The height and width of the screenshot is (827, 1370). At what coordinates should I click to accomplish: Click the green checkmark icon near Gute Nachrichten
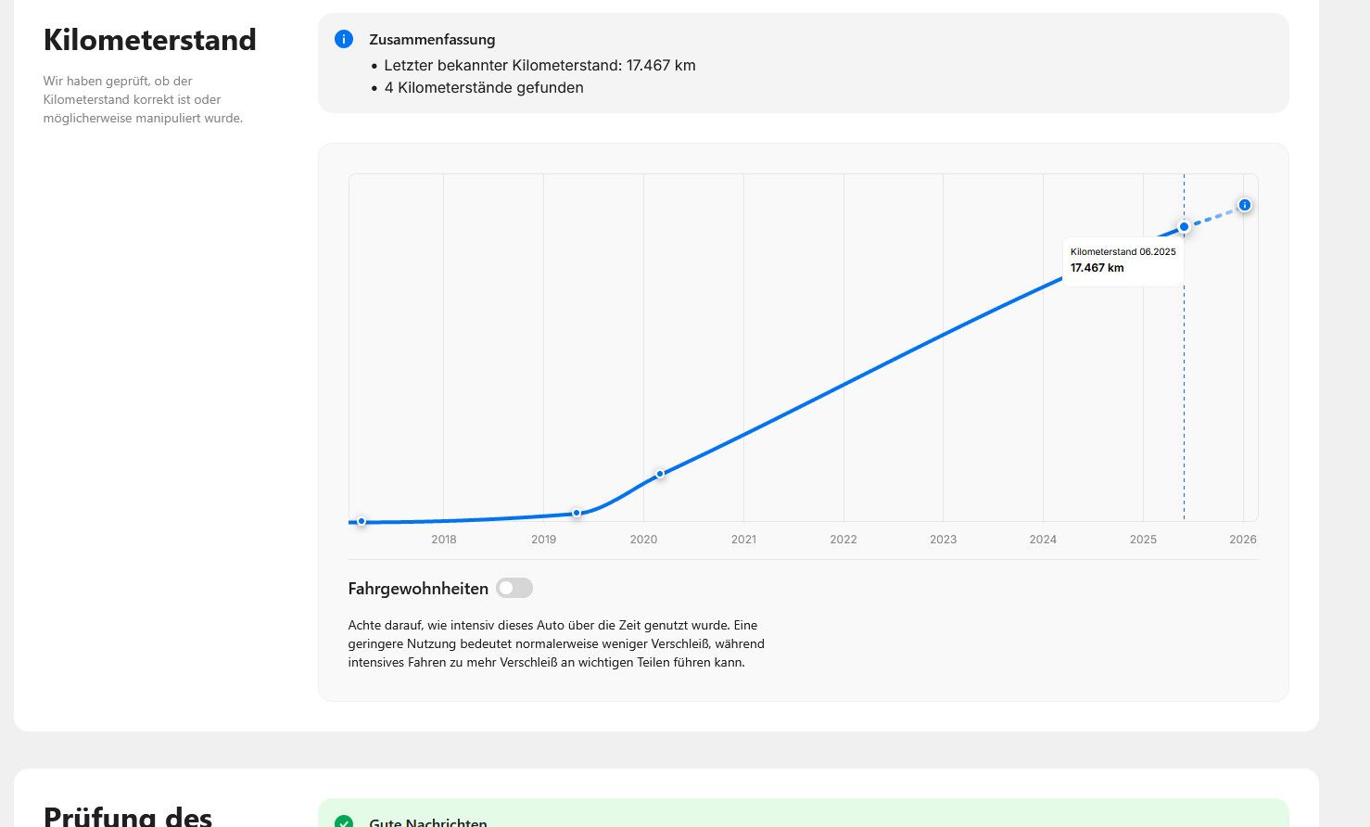click(344, 821)
